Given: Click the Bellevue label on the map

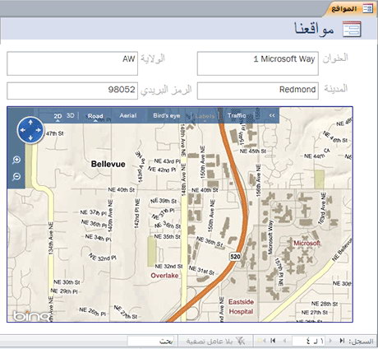Looking at the screenshot, I should [x=108, y=164].
